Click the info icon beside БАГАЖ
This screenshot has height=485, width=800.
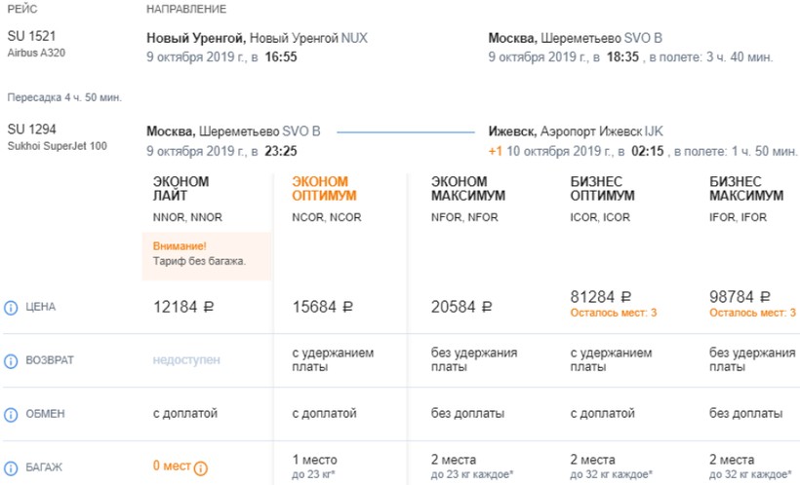(x=12, y=467)
